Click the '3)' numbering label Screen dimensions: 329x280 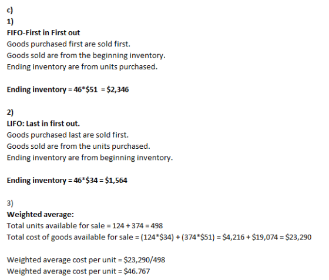pos(10,203)
